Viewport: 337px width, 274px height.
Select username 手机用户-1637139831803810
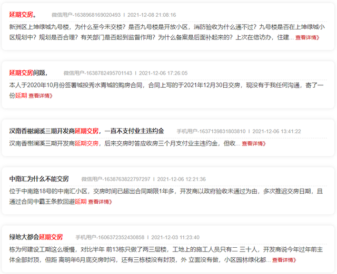click(211, 131)
